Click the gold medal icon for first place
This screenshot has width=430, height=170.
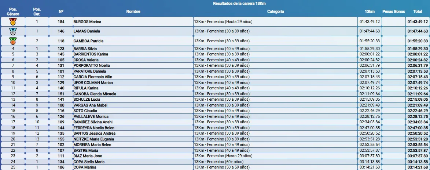[13, 22]
